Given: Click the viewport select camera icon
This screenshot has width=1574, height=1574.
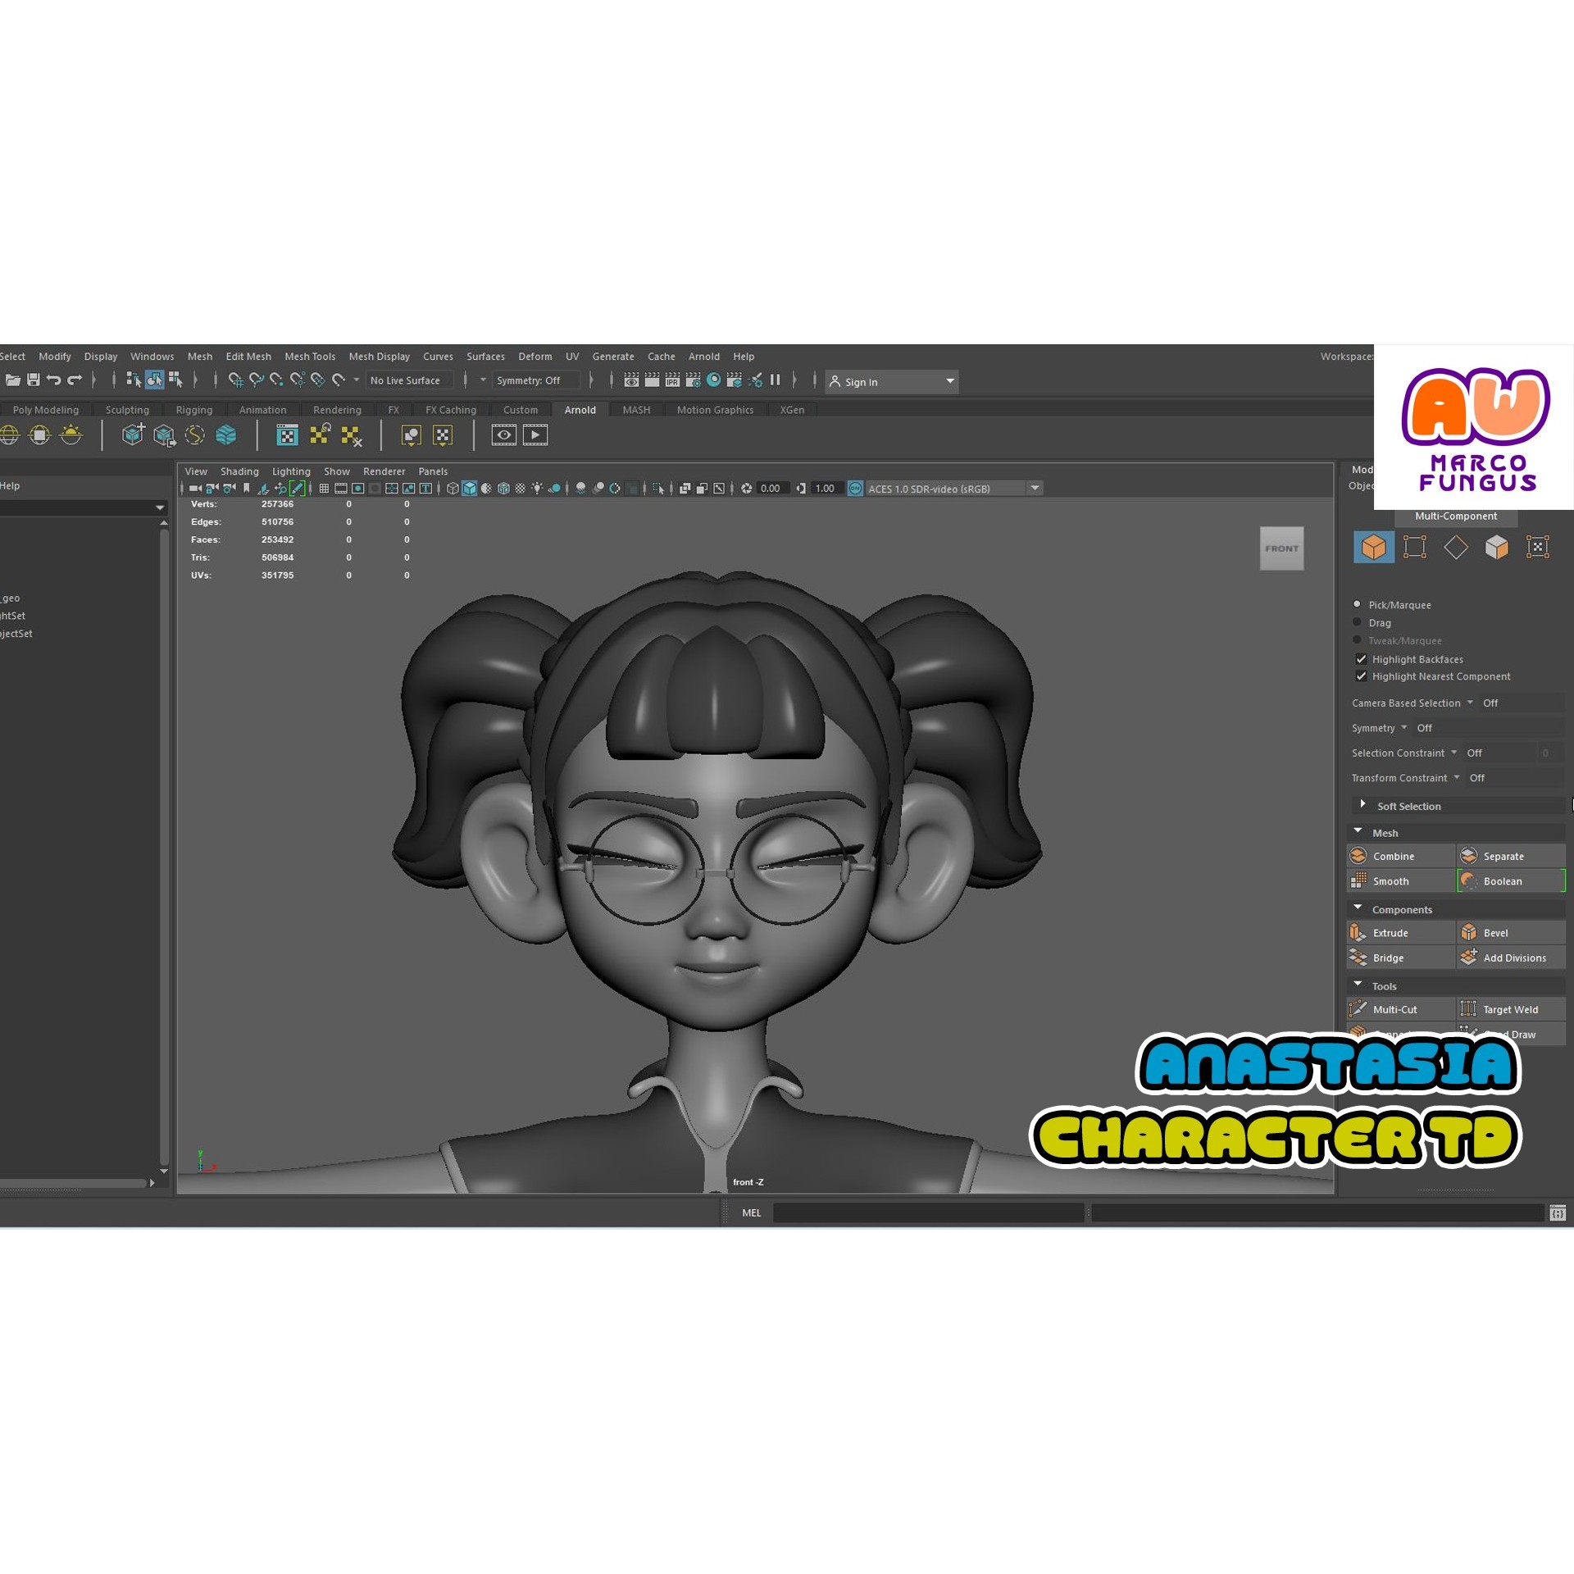Looking at the screenshot, I should (x=195, y=489).
